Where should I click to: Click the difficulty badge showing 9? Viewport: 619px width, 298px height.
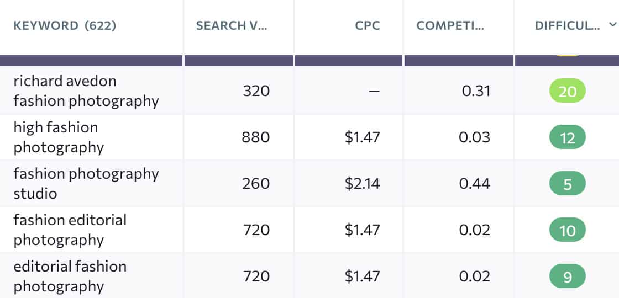567,277
